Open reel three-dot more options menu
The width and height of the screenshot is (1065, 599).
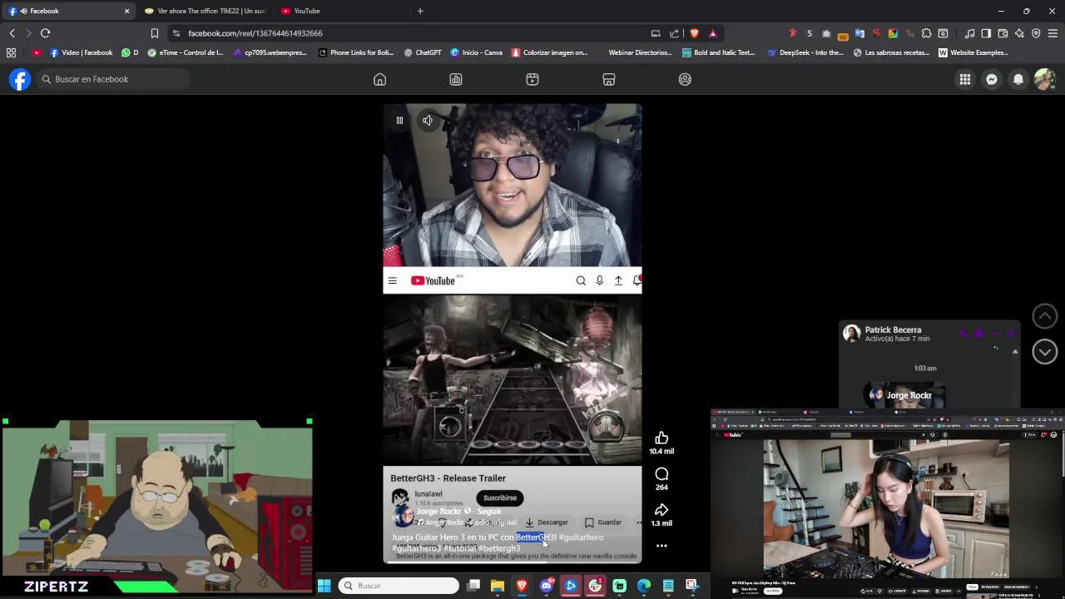coord(661,546)
